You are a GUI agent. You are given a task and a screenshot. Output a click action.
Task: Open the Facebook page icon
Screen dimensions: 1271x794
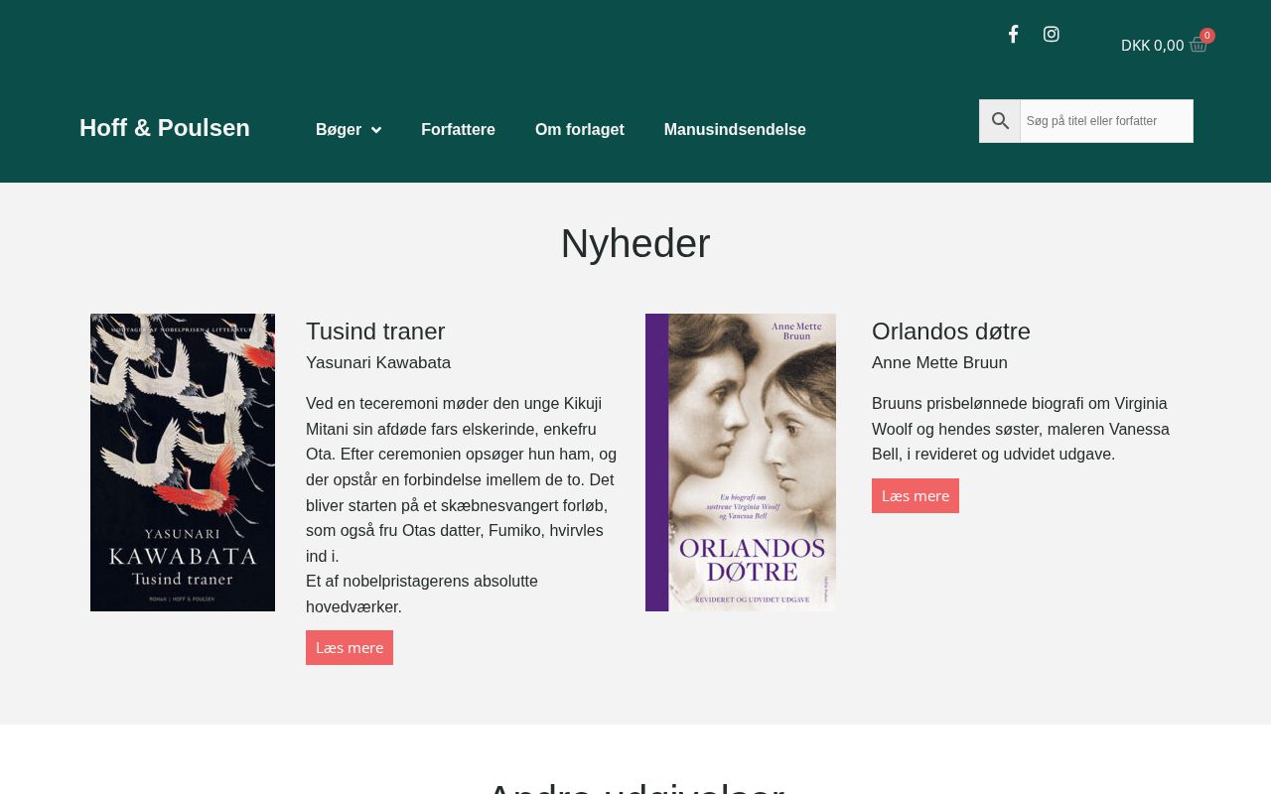(x=1013, y=35)
